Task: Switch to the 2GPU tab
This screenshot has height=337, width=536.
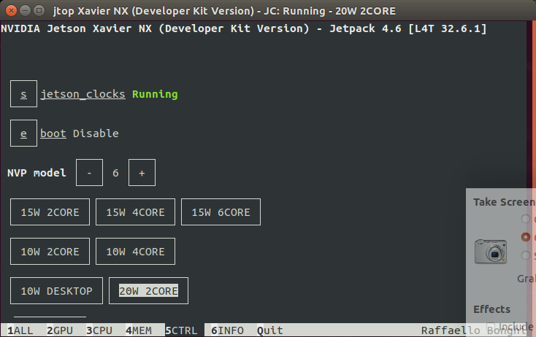Action: (x=60, y=330)
